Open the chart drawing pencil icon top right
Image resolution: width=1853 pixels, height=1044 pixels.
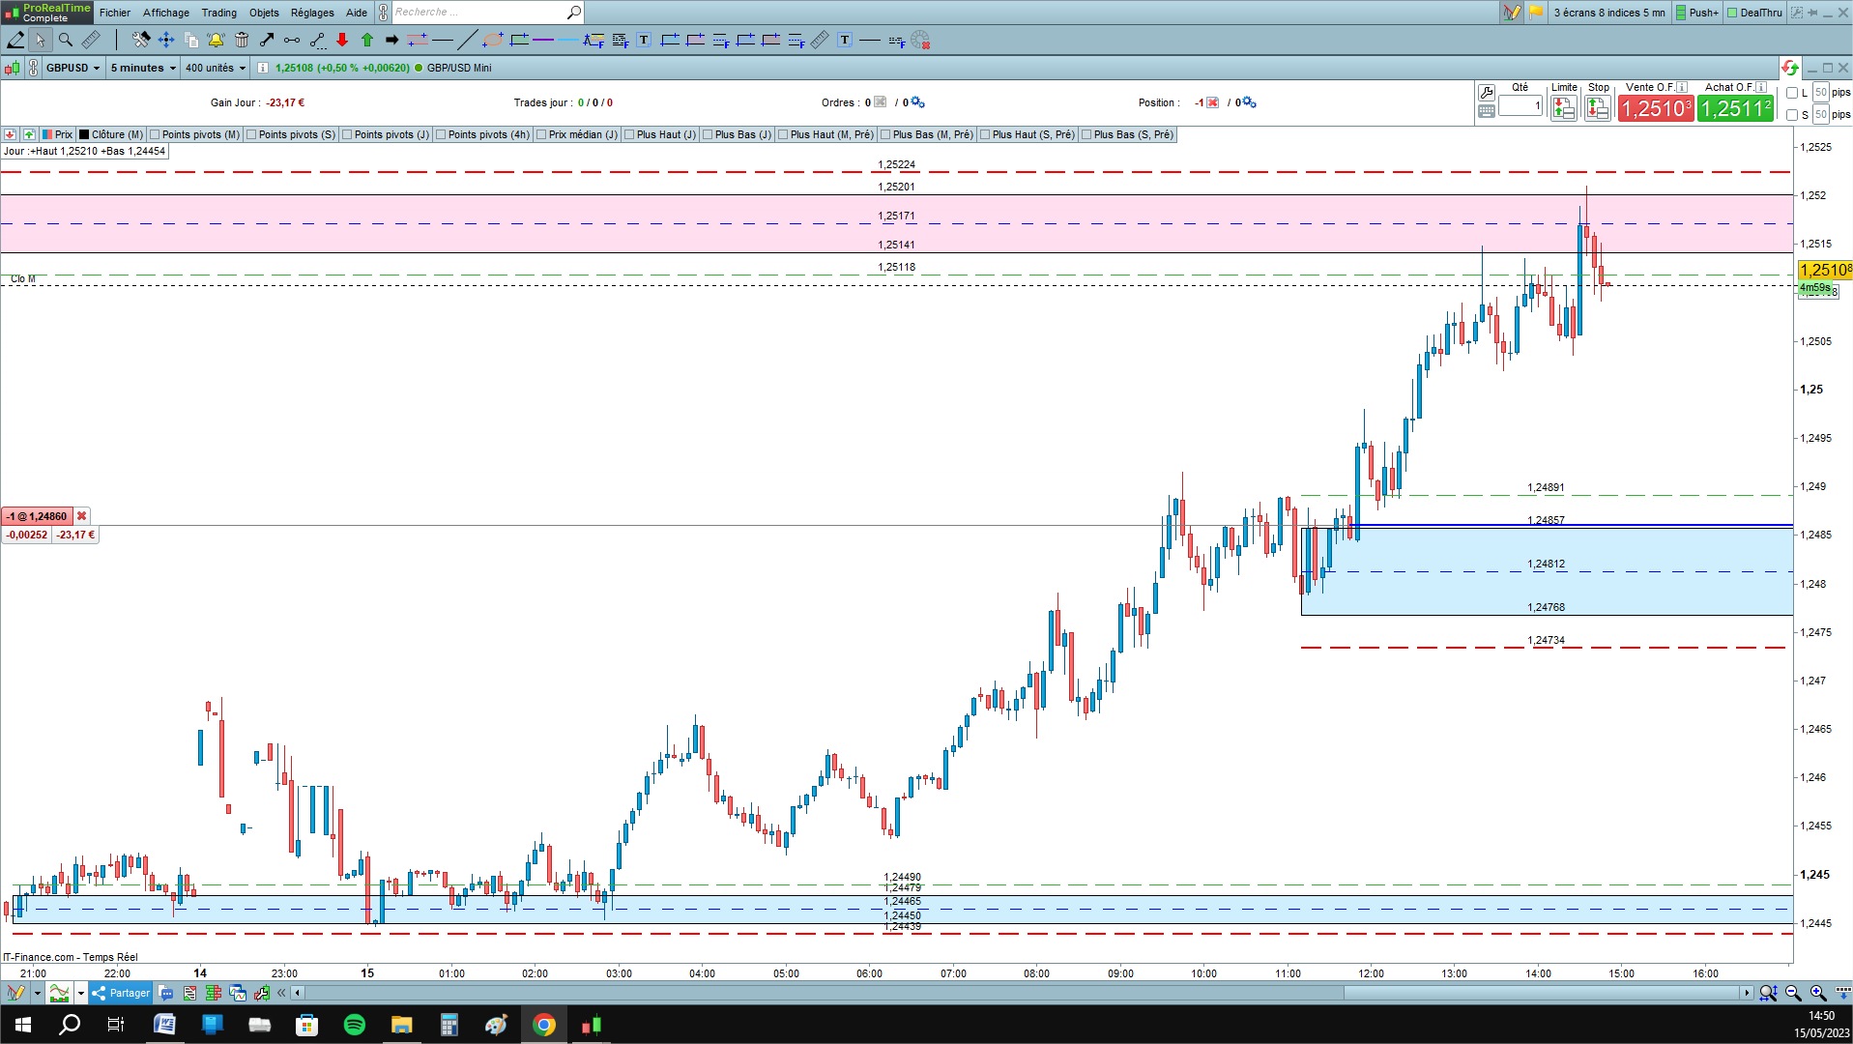pos(1512,13)
